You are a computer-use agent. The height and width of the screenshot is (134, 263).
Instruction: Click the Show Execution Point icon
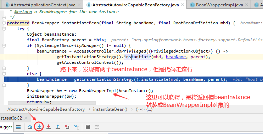[18, 127]
